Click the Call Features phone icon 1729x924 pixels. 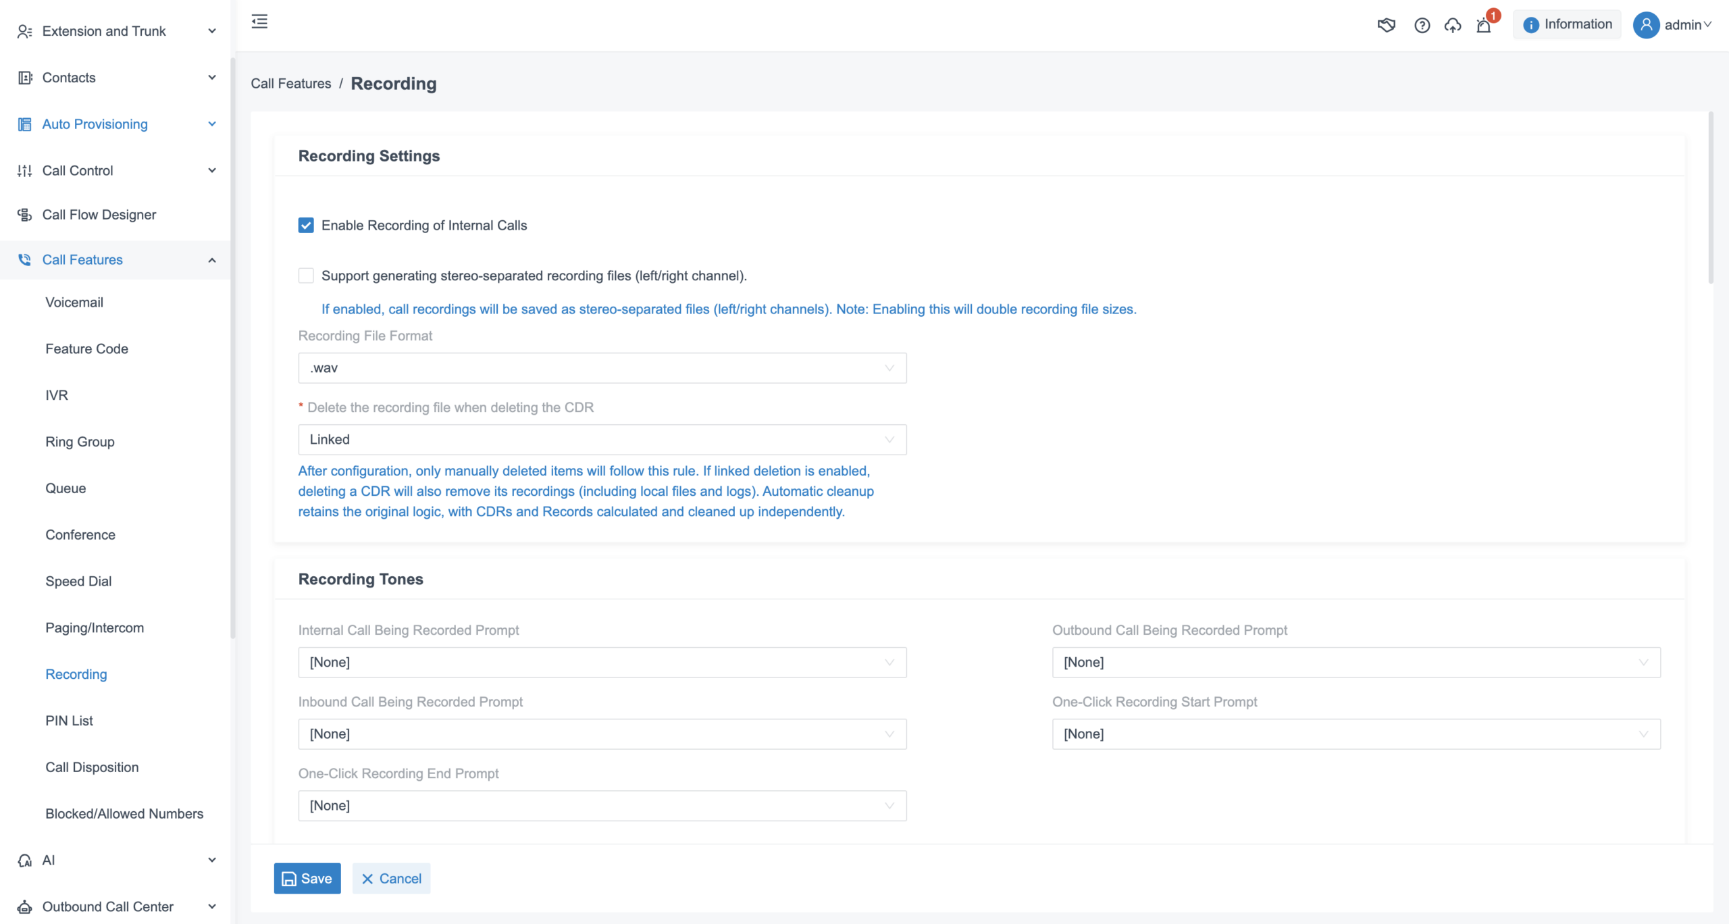(24, 260)
